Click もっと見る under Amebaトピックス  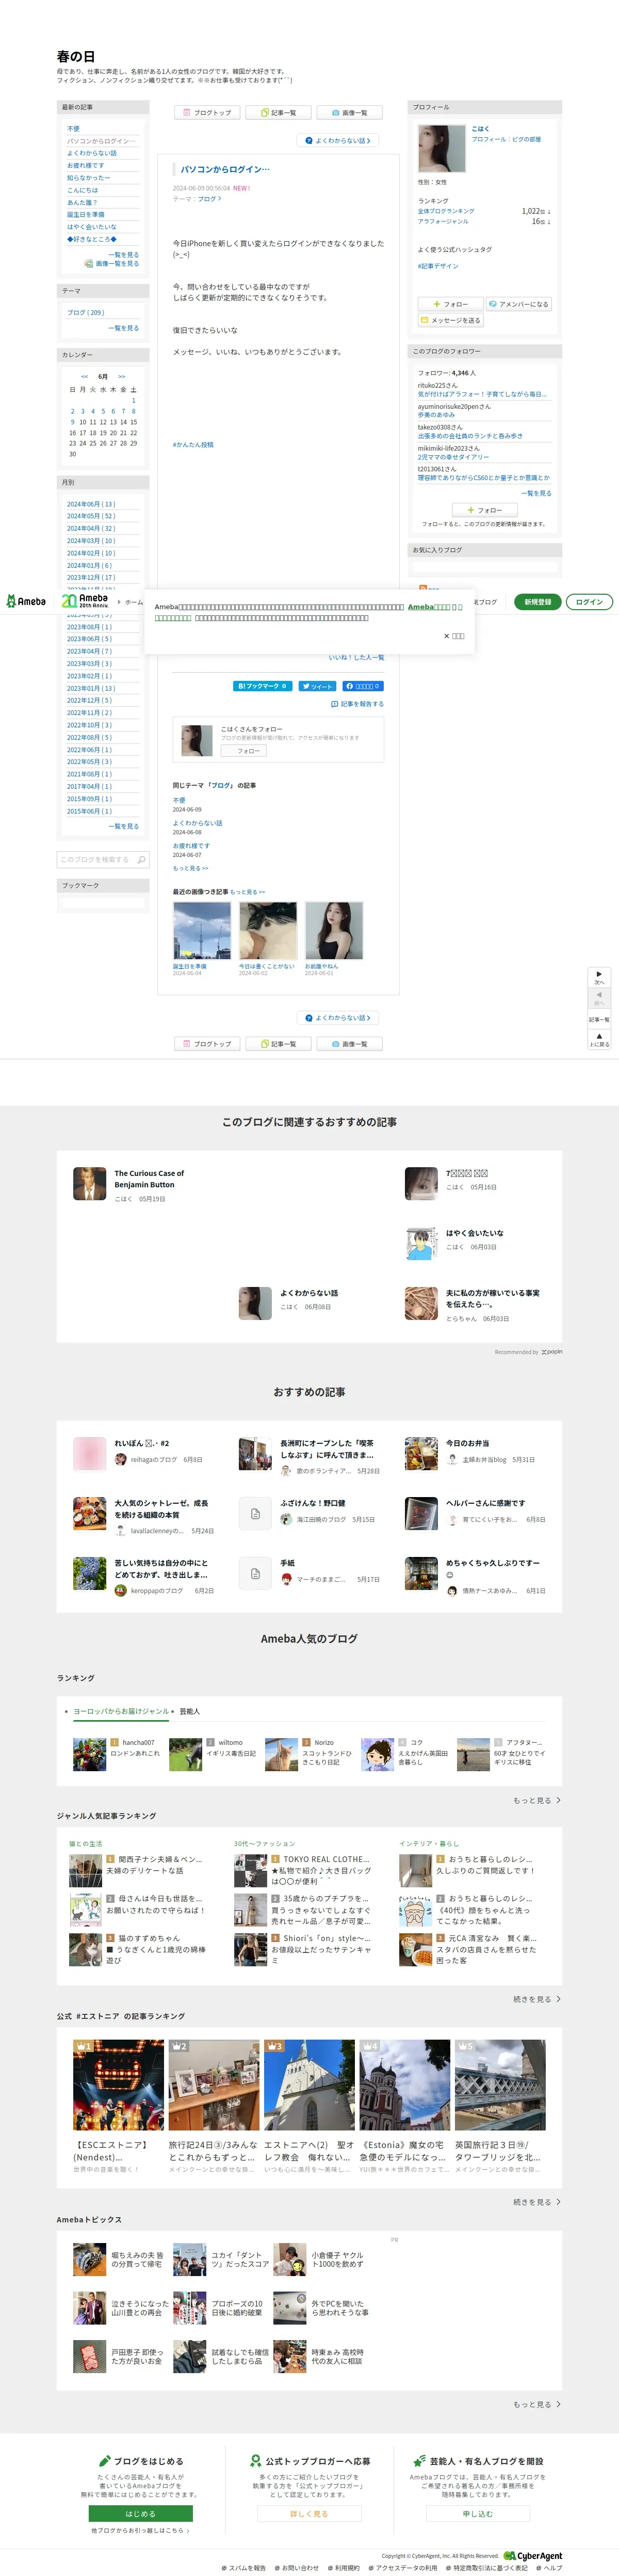(536, 2404)
